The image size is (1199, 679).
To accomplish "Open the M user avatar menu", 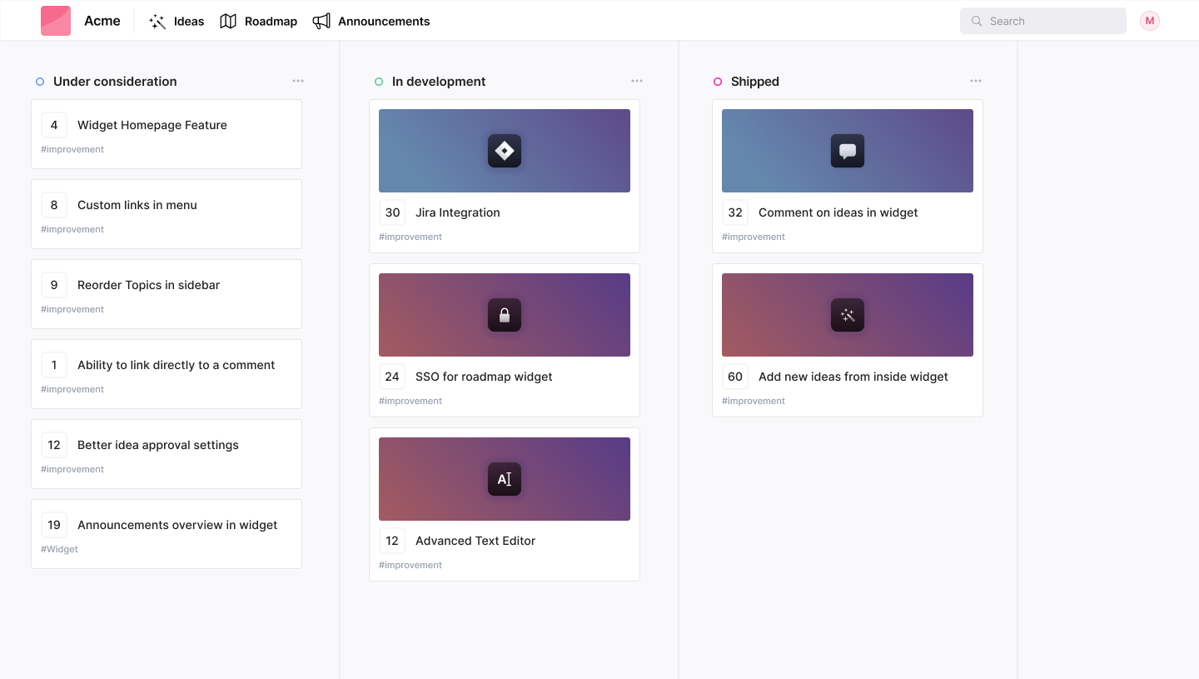I will pyautogui.click(x=1149, y=21).
